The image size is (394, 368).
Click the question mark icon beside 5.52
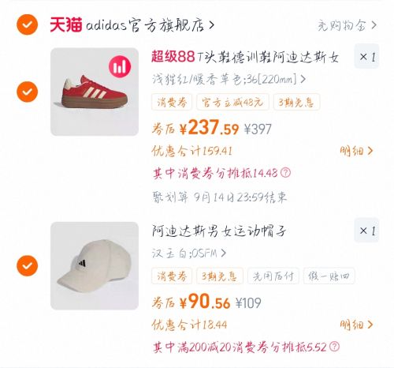tap(334, 347)
